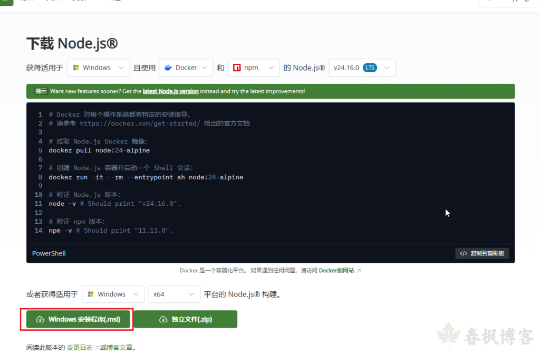Click the download icon on .msi button
Screen dimensions: 540x353
40,319
